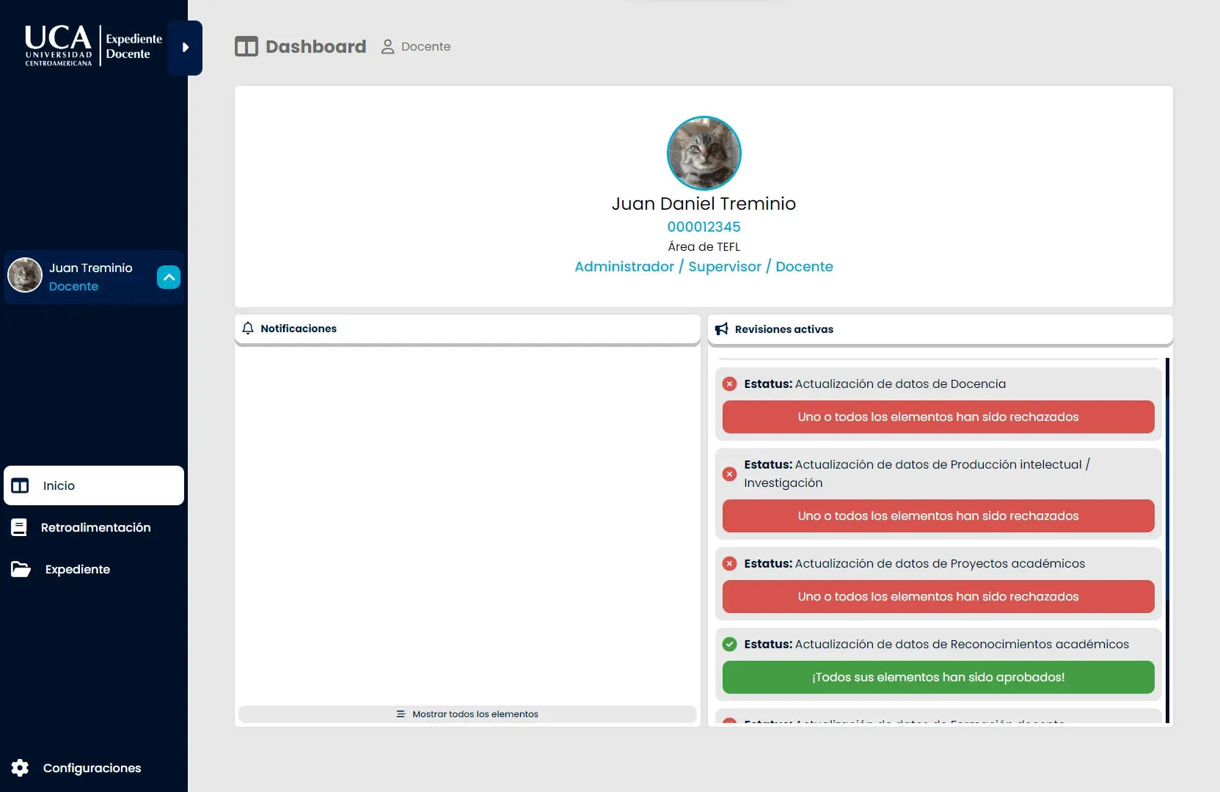Viewport: 1220px width, 792px height.
Task: Open Configuraciones at the sidebar bottom
Action: (94, 768)
